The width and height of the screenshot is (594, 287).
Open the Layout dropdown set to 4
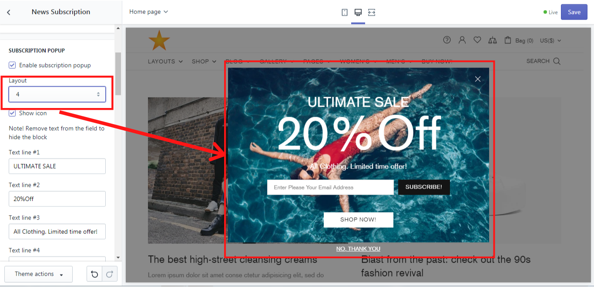(x=57, y=94)
